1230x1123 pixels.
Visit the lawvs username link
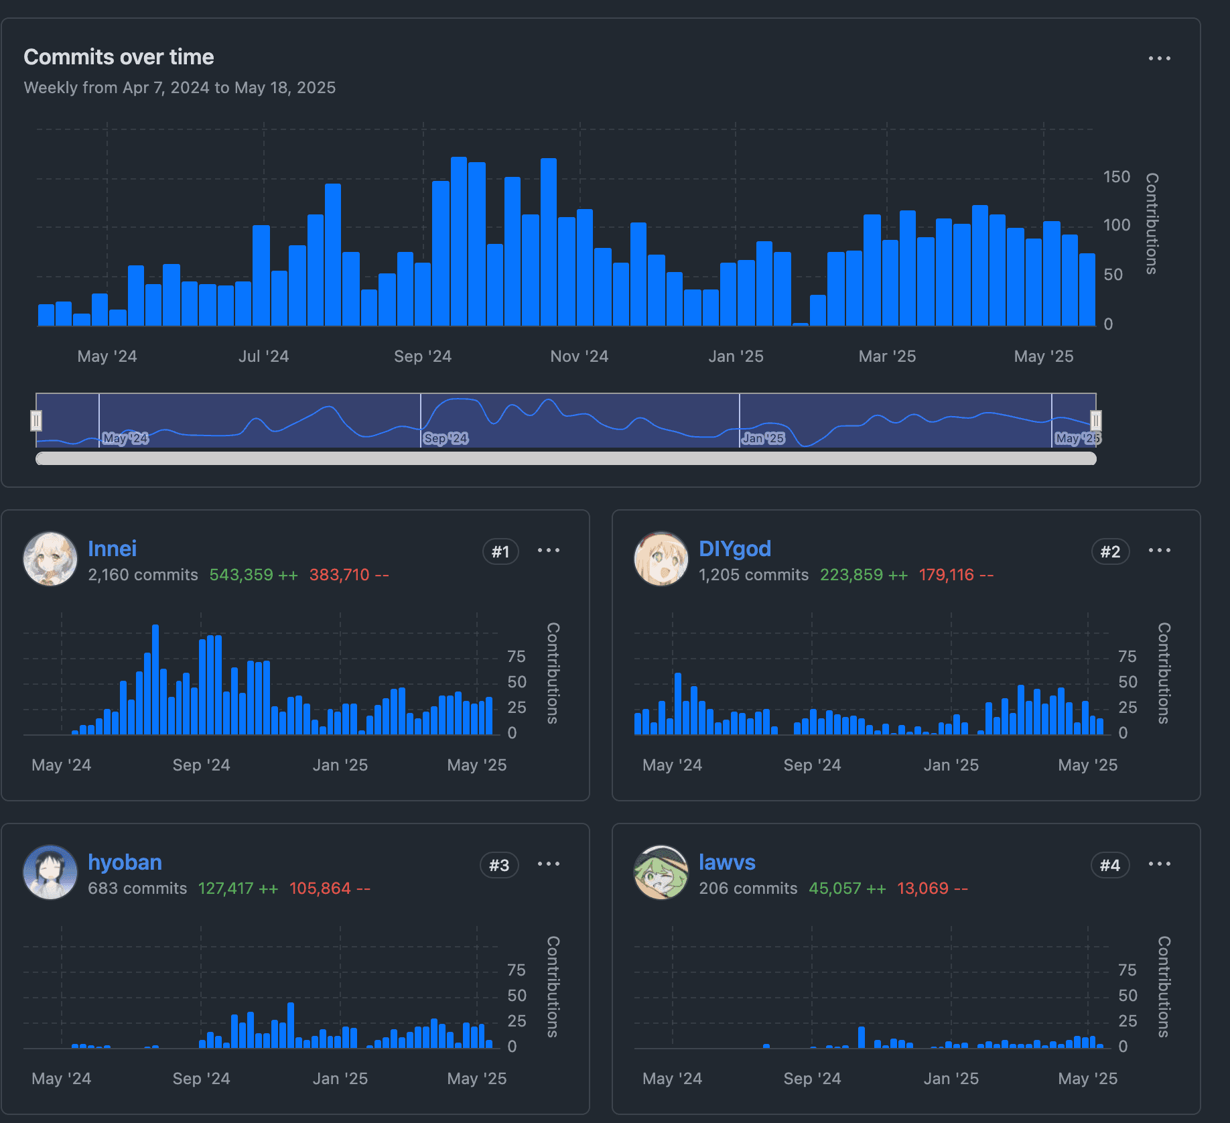pyautogui.click(x=727, y=862)
